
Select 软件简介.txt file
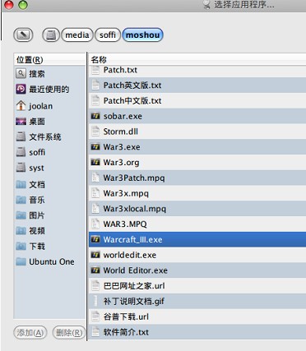[x=197, y=332]
